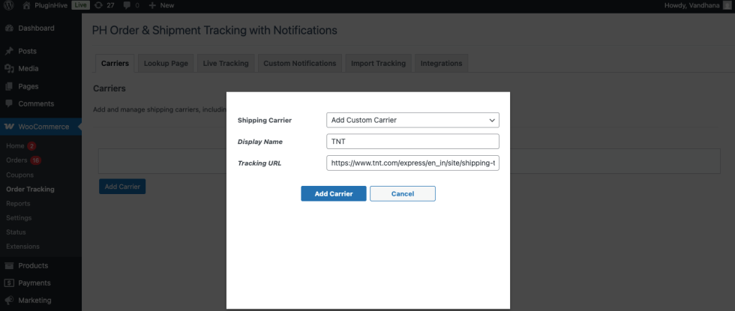Click the WordPress logo icon
Viewport: 735px width, 311px height.
(x=9, y=5)
